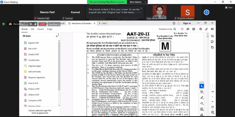Select the arrow selection tool
The image size is (235, 117).
[202, 86]
